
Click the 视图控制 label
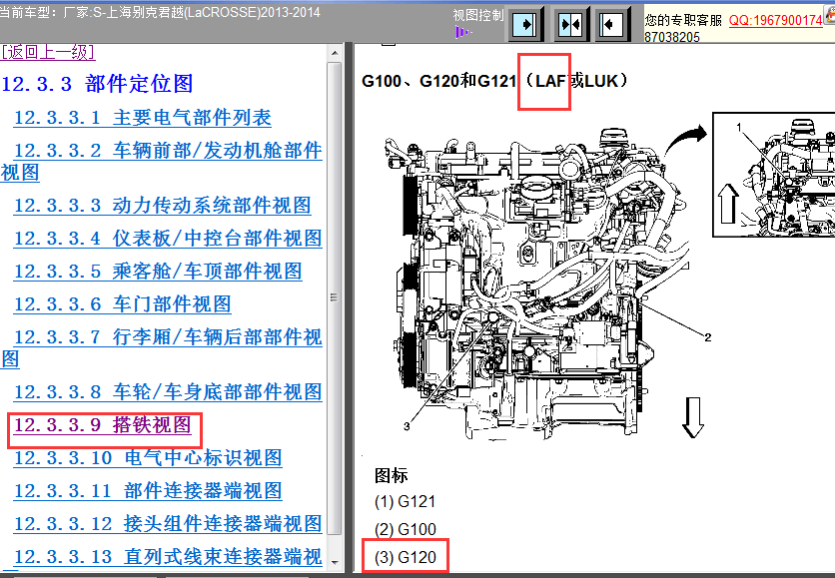(x=478, y=15)
